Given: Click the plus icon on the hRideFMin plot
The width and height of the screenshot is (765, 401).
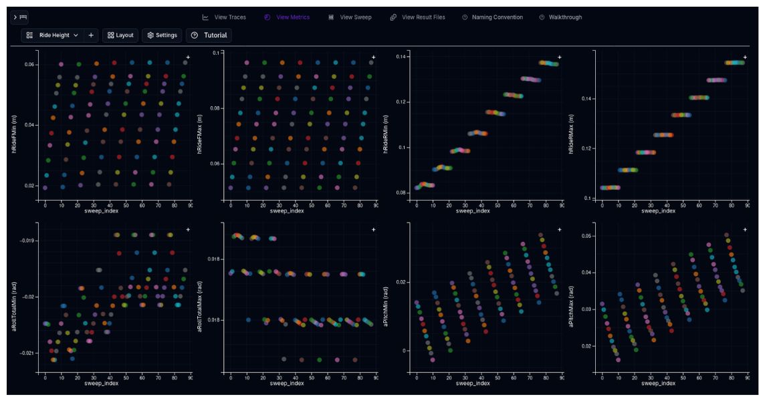Looking at the screenshot, I should 187,57.
